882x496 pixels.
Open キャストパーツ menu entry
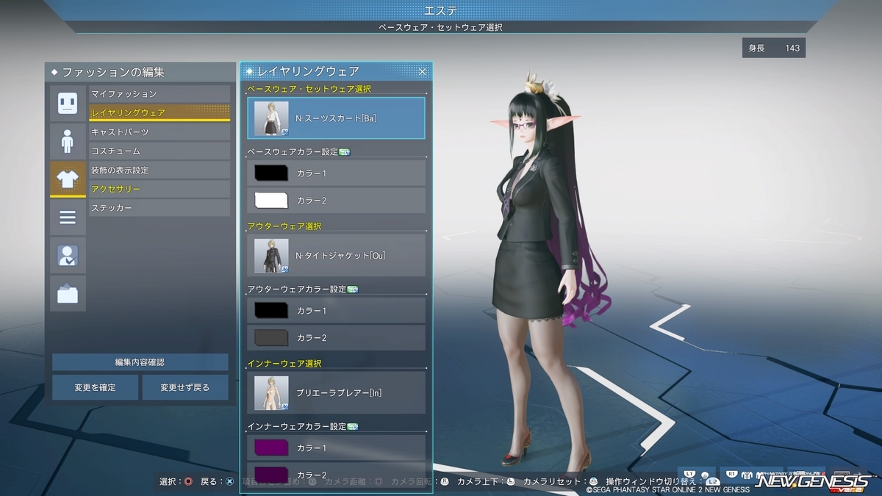159,132
